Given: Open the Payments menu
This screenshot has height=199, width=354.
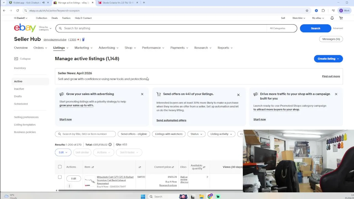Looking at the screenshot, I should (x=179, y=48).
